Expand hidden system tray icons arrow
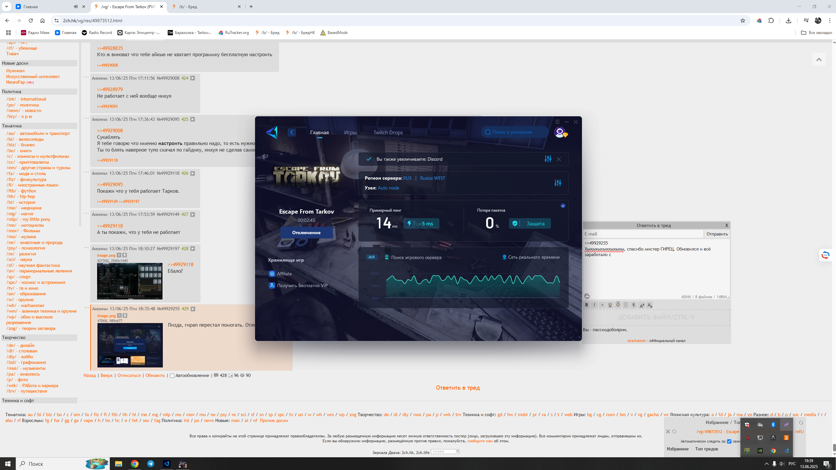Screen dimensions: 836x470 pyautogui.click(x=766, y=463)
